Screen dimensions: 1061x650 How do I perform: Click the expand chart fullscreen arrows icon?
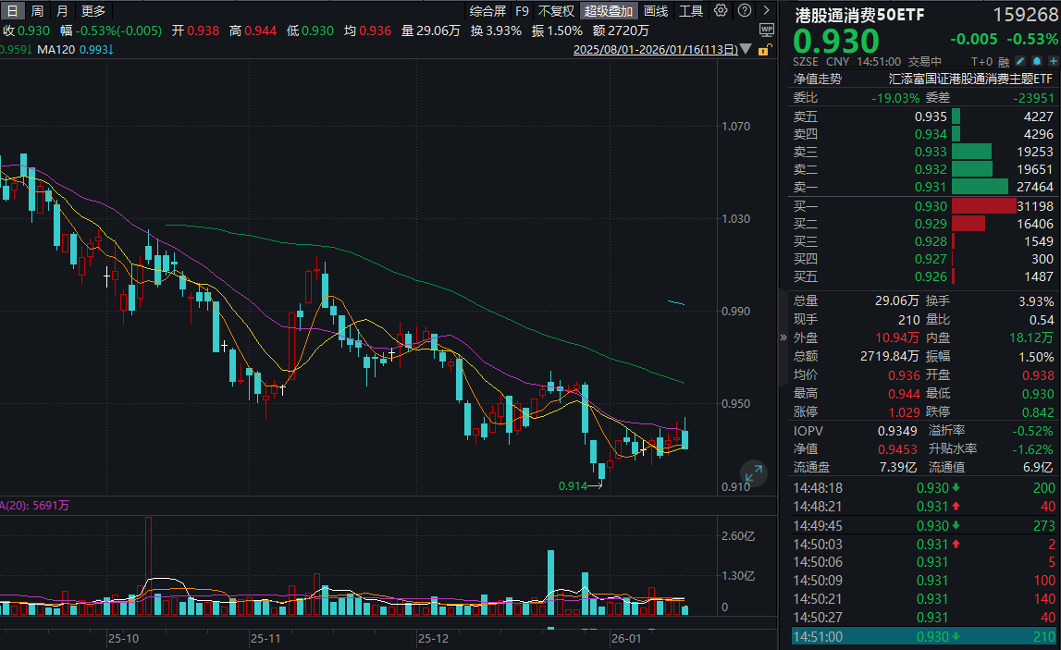(754, 474)
